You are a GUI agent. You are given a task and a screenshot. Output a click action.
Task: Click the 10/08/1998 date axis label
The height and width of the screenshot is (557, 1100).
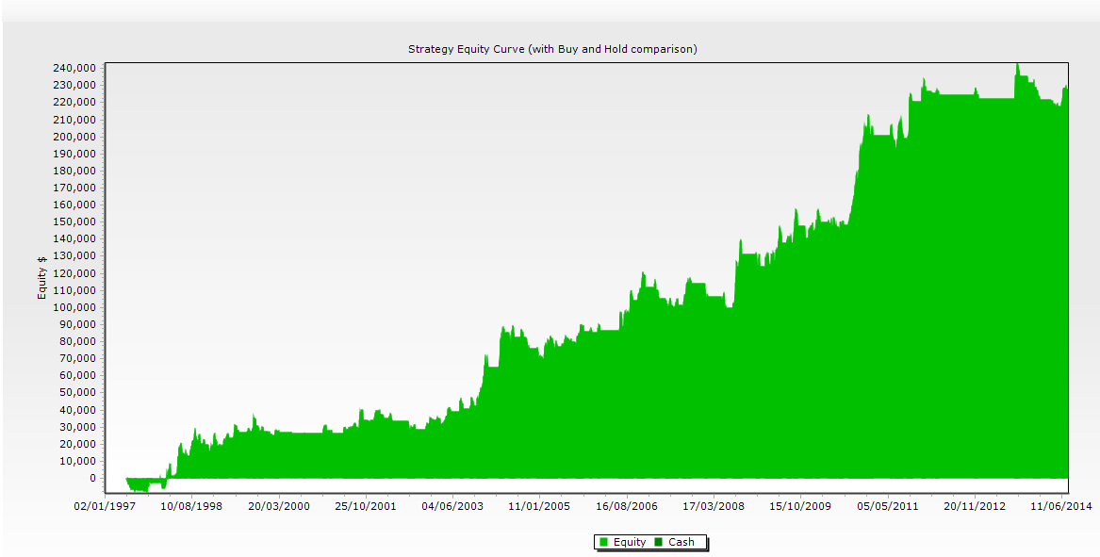coord(192,506)
